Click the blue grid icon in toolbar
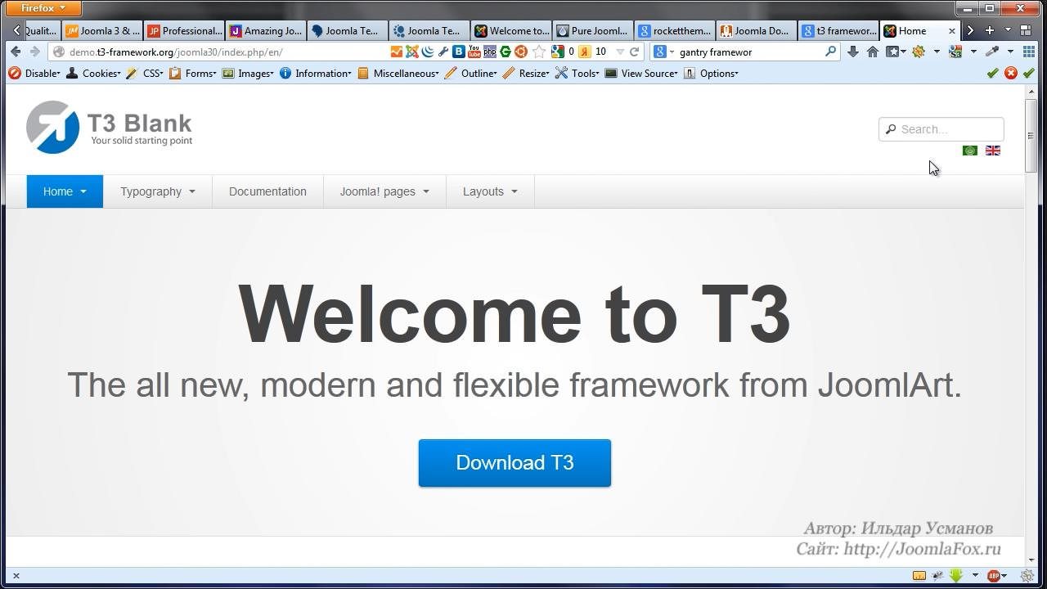The height and width of the screenshot is (589, 1047). [x=1029, y=52]
